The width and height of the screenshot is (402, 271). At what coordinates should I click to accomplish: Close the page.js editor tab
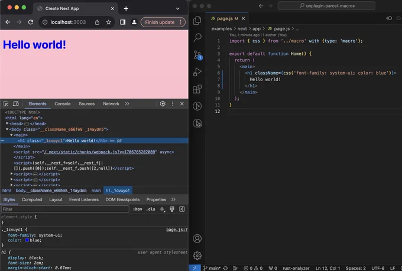(x=243, y=18)
